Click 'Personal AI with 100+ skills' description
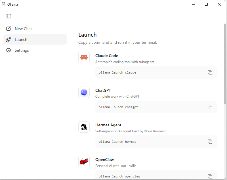 (x=116, y=166)
